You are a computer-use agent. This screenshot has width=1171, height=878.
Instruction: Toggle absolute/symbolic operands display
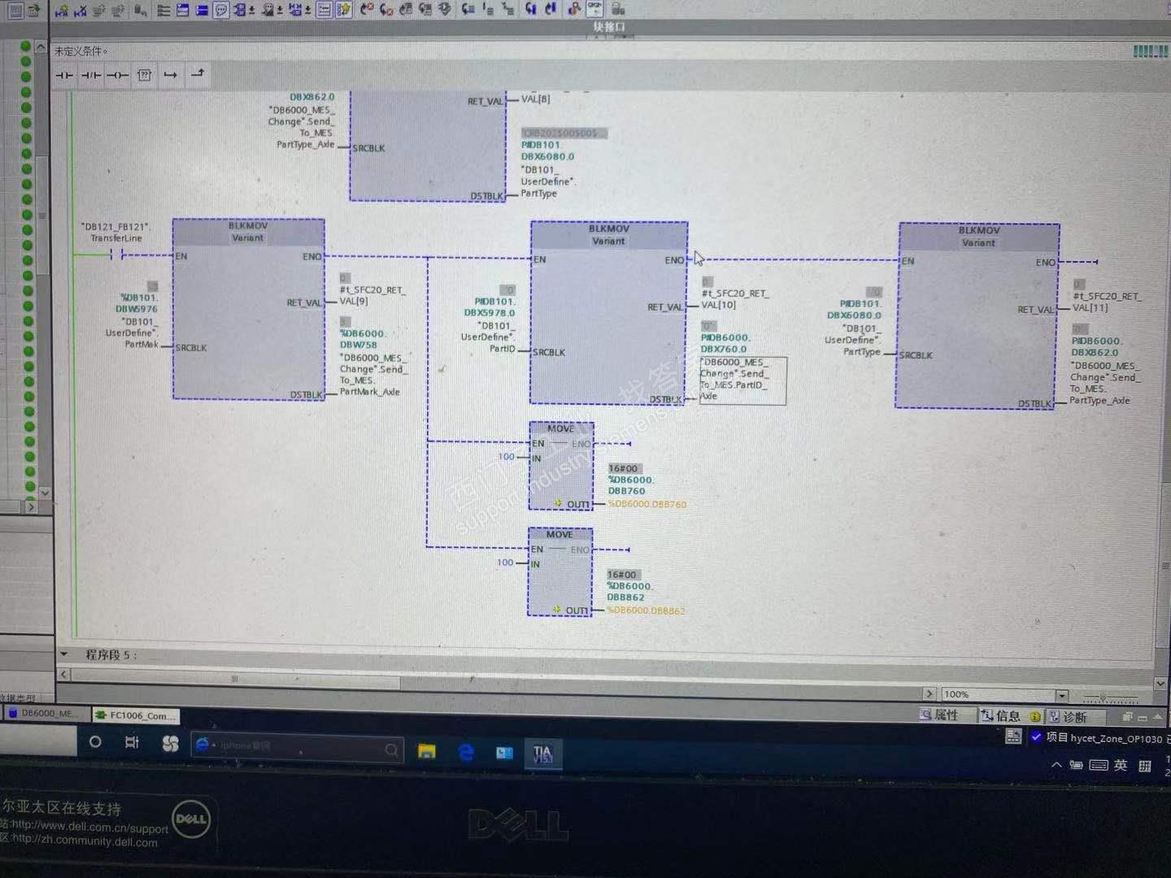tap(239, 10)
